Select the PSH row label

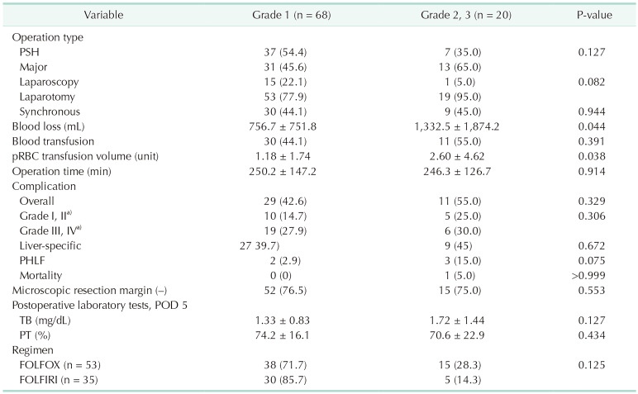pyautogui.click(x=30, y=52)
